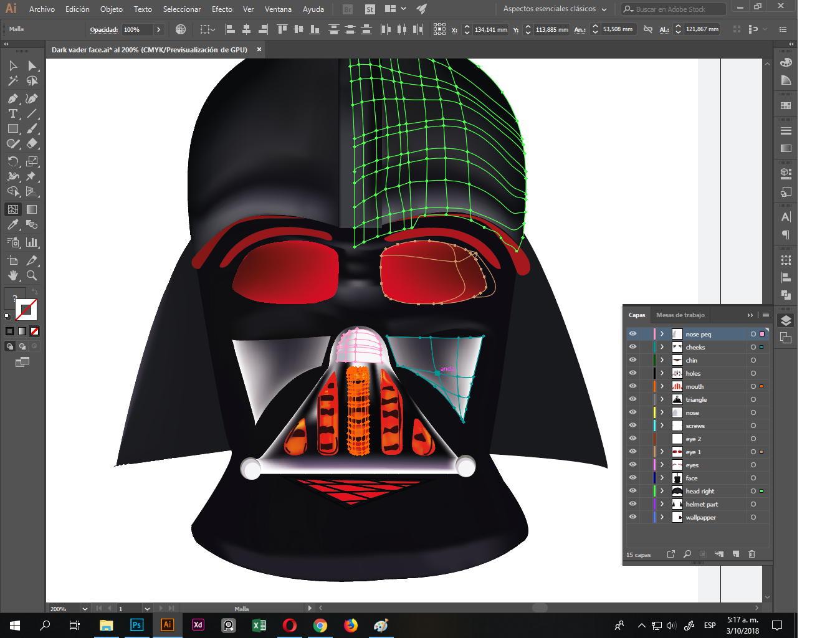Screen dimensions: 840x638
Task: Select the Eraser tool
Action: click(32, 143)
